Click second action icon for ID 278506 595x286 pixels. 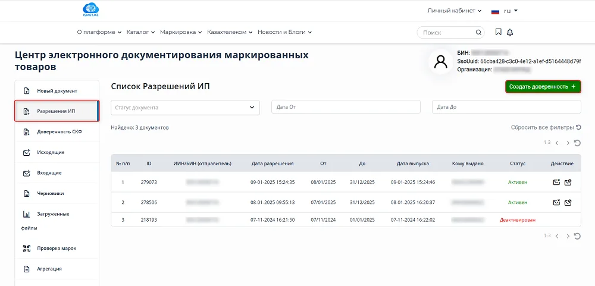point(568,203)
